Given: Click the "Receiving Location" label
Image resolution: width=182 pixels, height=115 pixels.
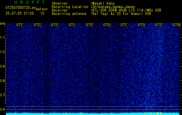Looking at the screenshot, I should tap(70, 7).
